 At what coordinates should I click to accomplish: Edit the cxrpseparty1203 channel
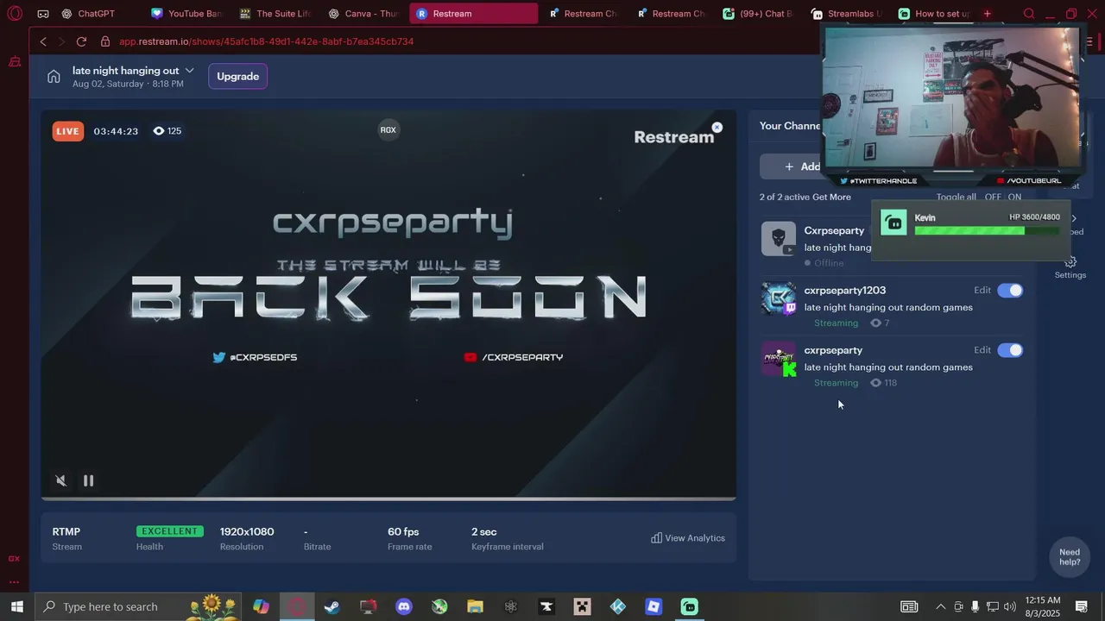[x=982, y=291]
